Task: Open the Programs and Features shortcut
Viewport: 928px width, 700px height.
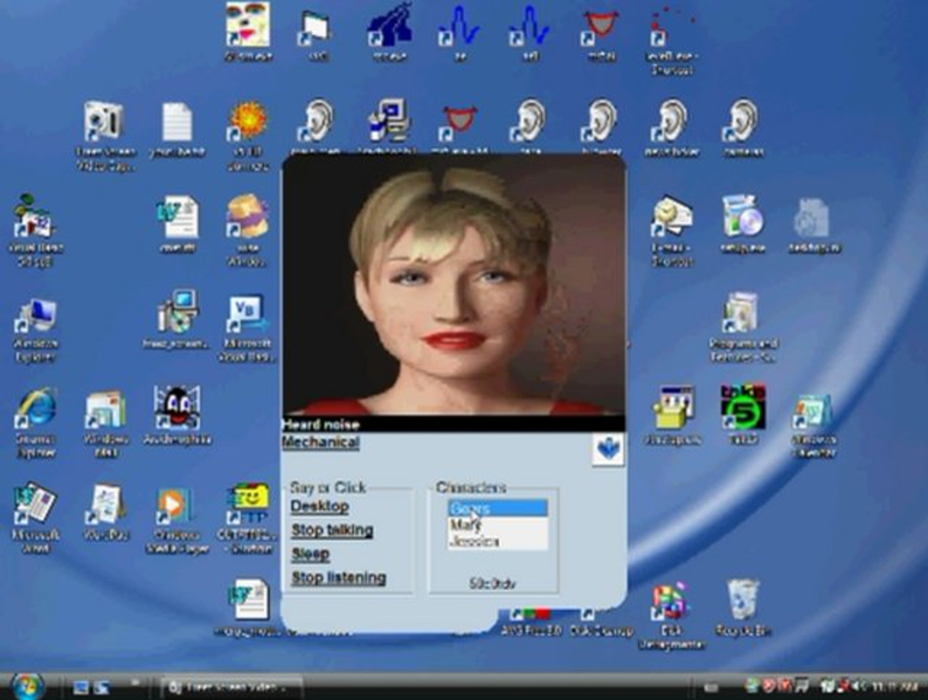Action: (x=742, y=327)
